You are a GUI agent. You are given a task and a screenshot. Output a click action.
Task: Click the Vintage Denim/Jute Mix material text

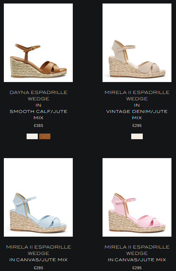137,115
